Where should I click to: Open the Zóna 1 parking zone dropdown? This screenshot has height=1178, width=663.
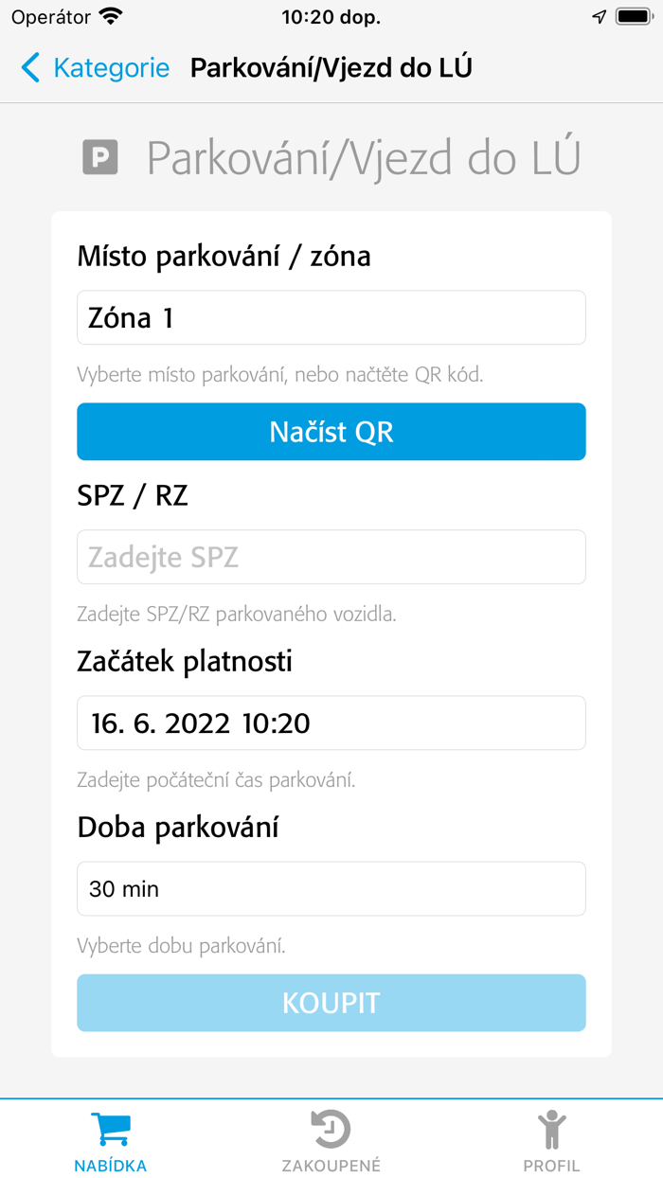point(331,317)
